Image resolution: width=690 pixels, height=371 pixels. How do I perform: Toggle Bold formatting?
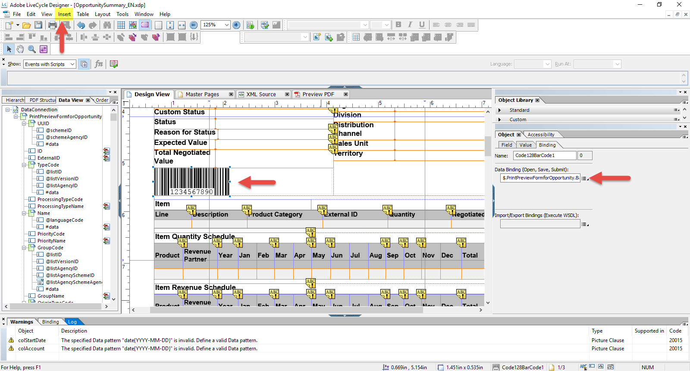(x=398, y=25)
